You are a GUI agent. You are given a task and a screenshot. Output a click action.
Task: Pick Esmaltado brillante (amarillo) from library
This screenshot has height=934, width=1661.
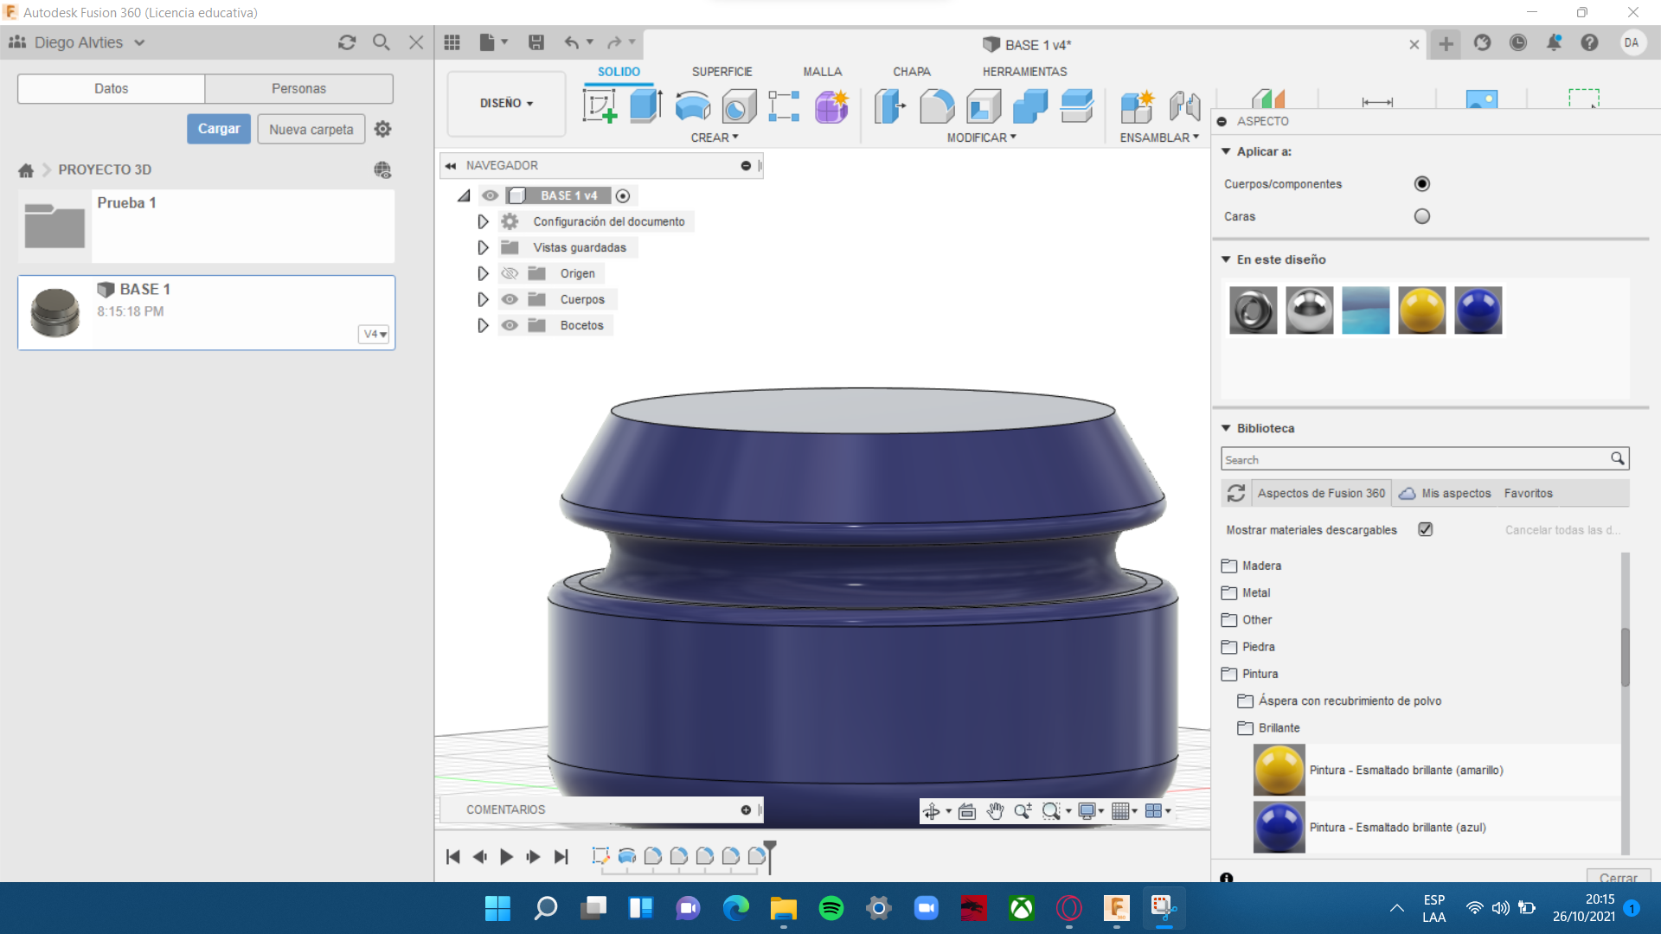pos(1436,770)
